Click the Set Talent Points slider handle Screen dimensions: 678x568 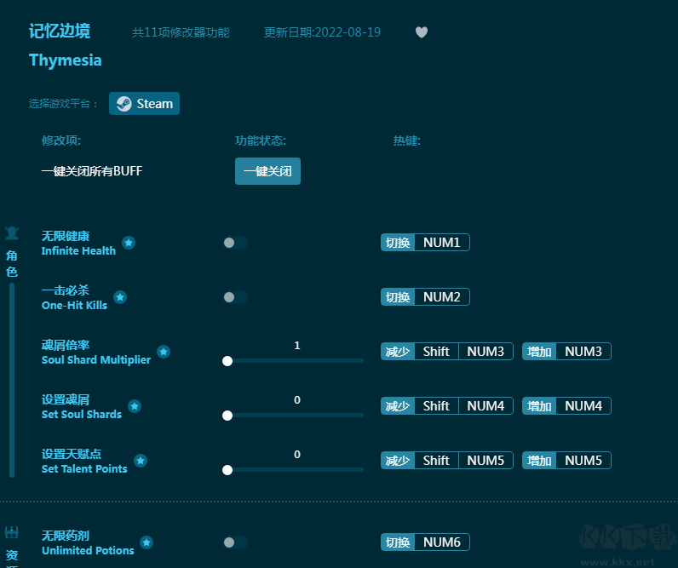coord(227,470)
